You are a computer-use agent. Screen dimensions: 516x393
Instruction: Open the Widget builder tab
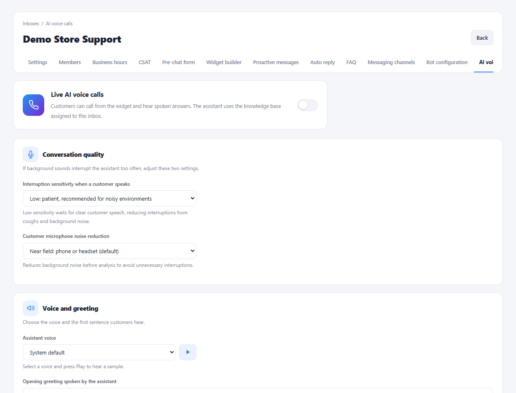[224, 62]
